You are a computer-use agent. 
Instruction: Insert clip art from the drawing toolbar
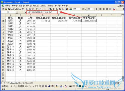pyautogui.click(x=52, y=86)
